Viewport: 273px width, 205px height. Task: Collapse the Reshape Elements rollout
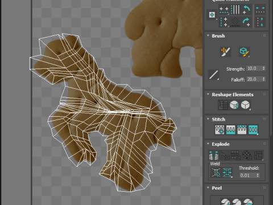point(208,94)
